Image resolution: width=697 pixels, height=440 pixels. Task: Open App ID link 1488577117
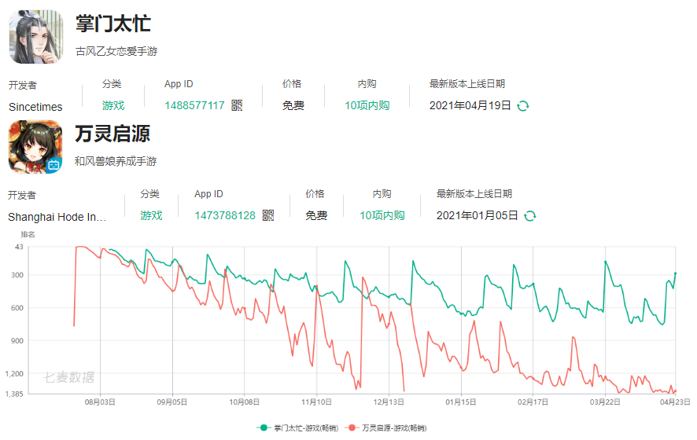(x=194, y=105)
